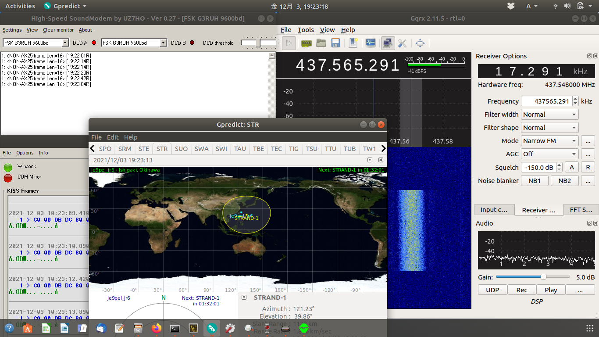Open the AGC dropdown set to Off

pyautogui.click(x=550, y=154)
